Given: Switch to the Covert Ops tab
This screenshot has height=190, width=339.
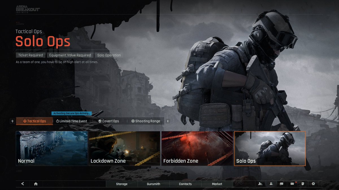Looking at the screenshot, I should point(109,121).
